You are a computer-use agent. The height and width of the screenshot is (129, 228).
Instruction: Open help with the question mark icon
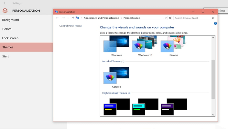pyautogui.click(x=215, y=23)
